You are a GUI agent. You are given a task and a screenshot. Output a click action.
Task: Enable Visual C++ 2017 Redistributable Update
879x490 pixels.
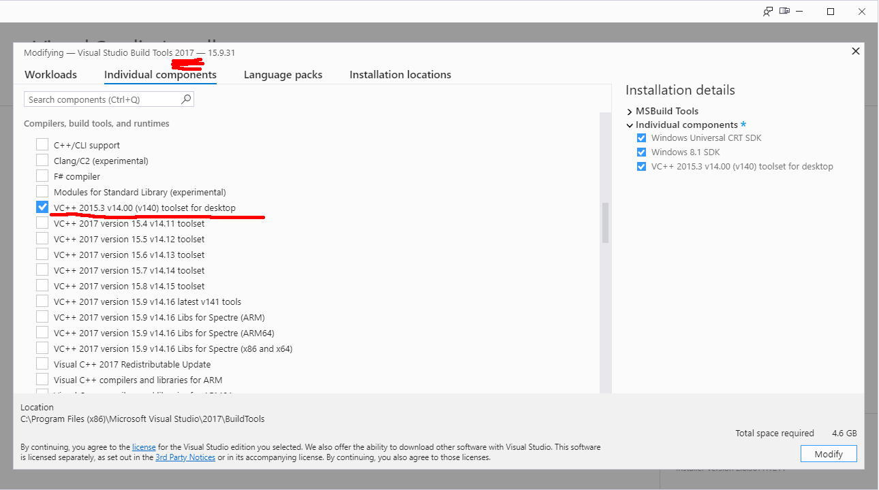[x=42, y=364]
